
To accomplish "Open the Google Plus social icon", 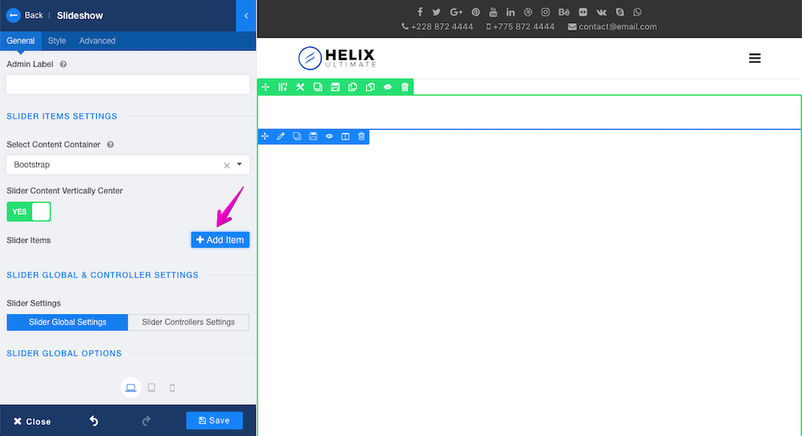I will tap(456, 12).
